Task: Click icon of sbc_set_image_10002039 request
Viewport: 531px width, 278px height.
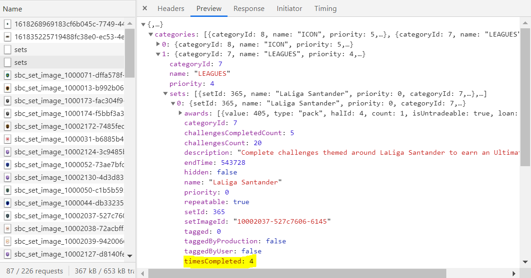Action: (x=7, y=241)
